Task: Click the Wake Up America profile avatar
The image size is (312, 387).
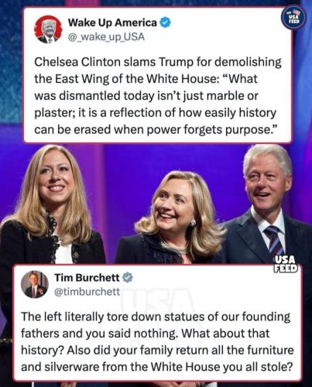Action: coord(48,29)
